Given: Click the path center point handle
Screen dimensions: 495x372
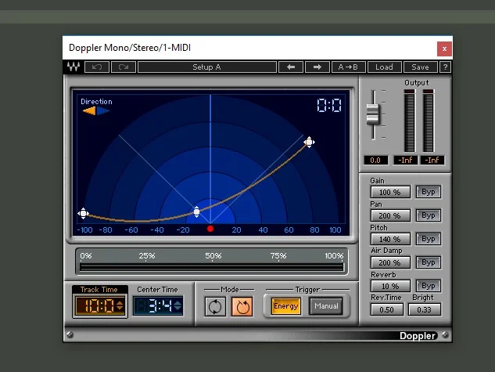Looking at the screenshot, I should (196, 211).
